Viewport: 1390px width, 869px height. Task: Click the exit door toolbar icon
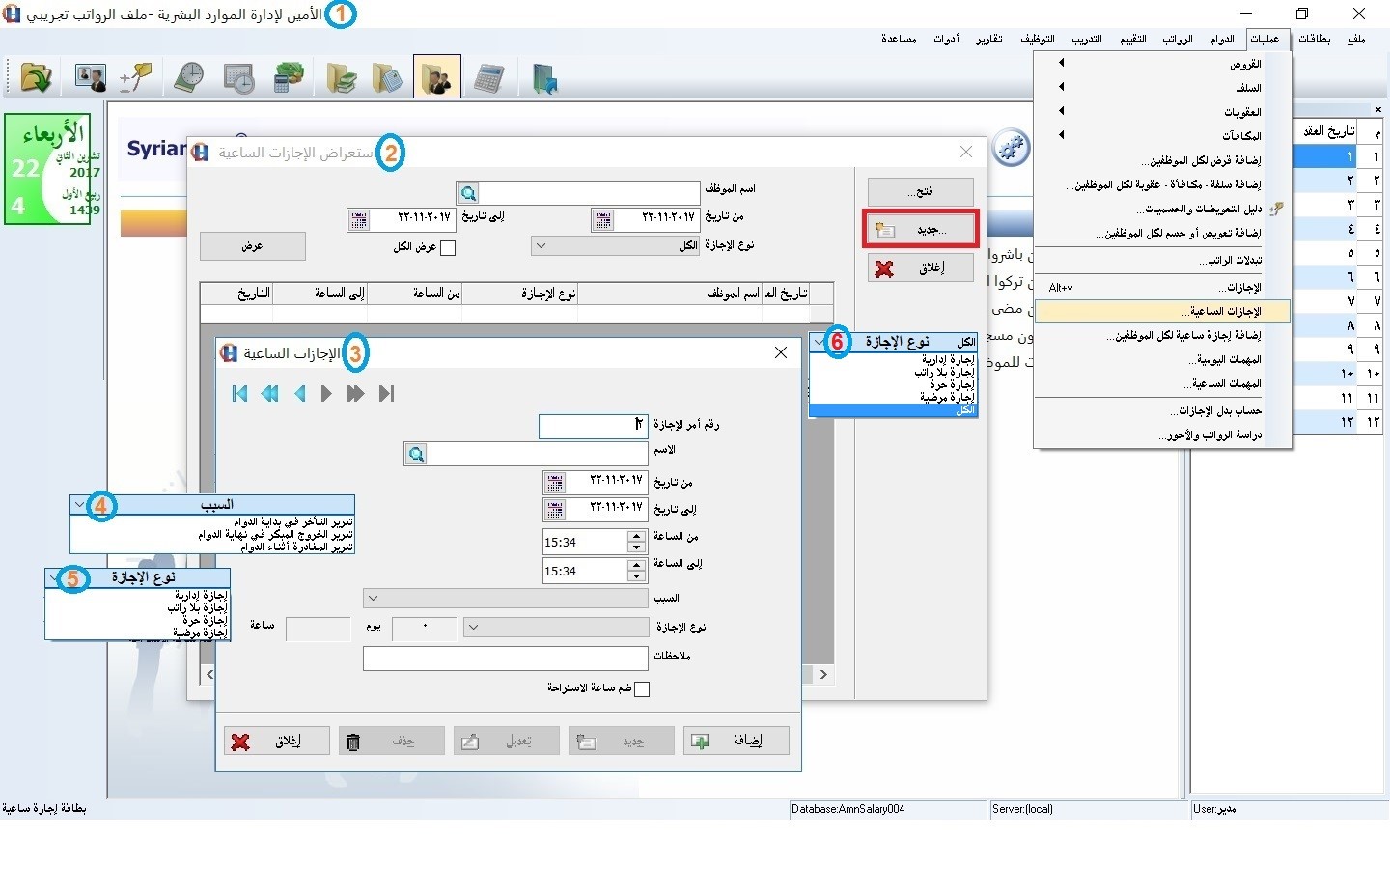click(544, 77)
